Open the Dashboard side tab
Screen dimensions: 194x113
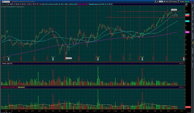point(192,51)
